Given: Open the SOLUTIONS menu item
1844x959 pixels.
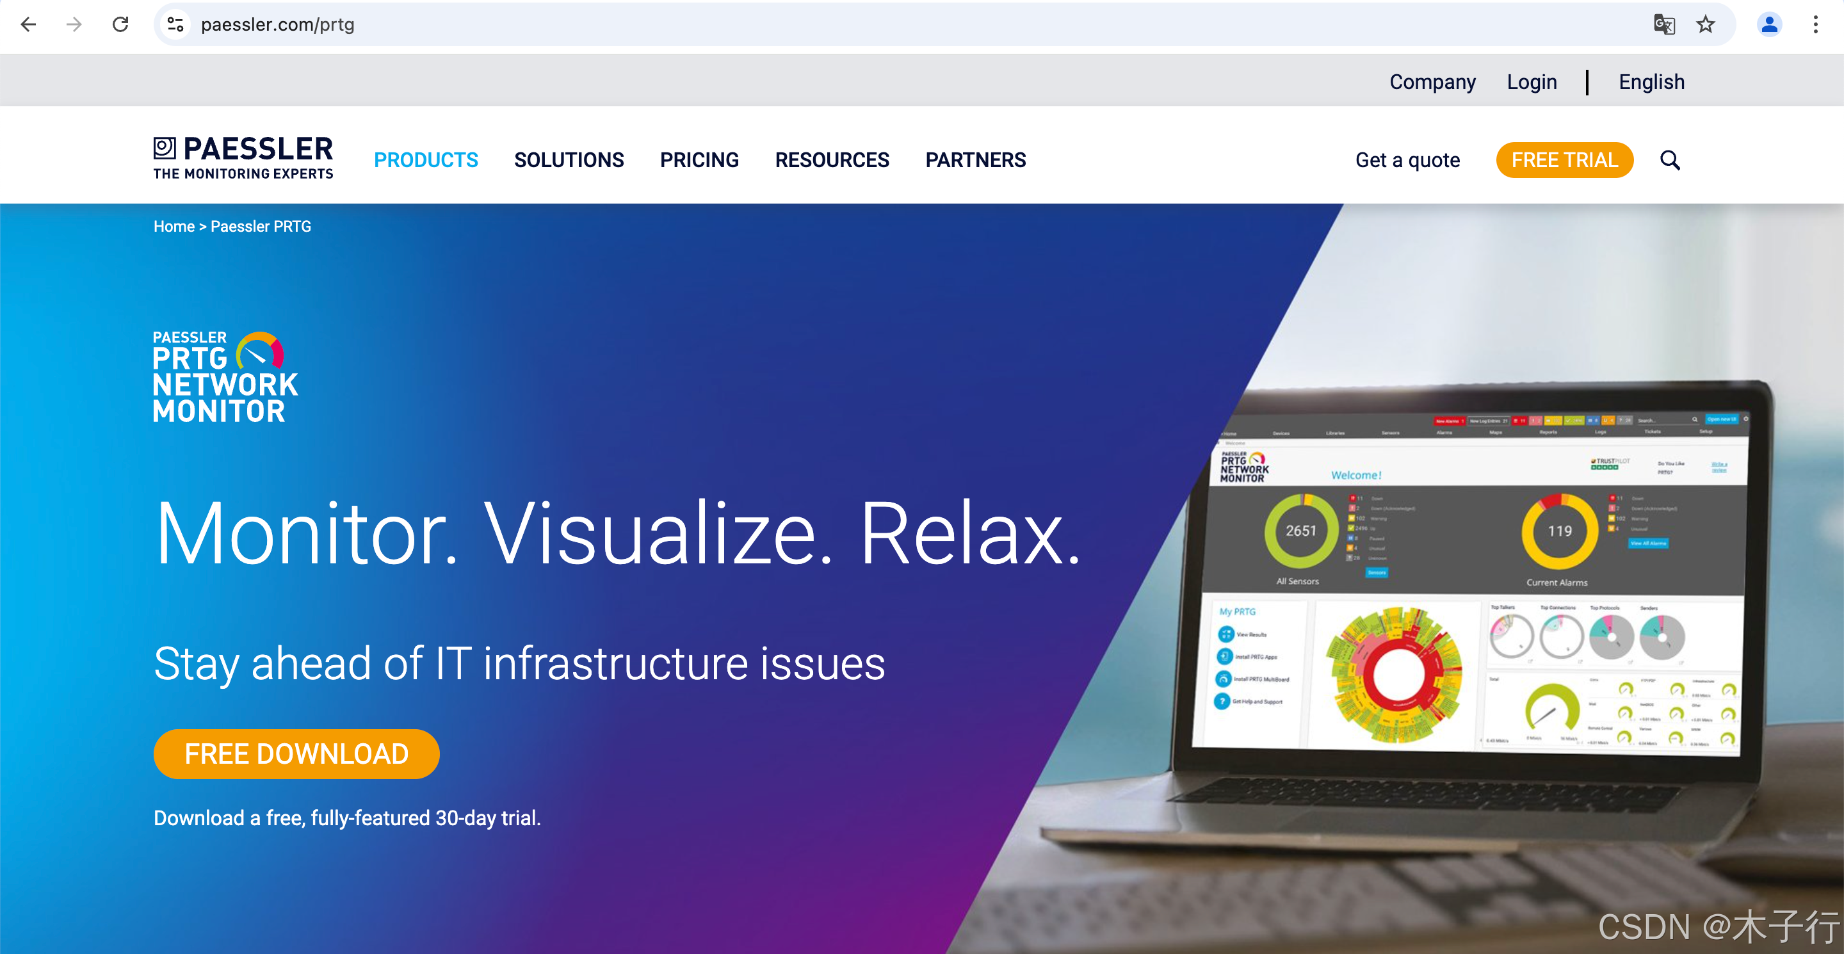Looking at the screenshot, I should click(569, 160).
